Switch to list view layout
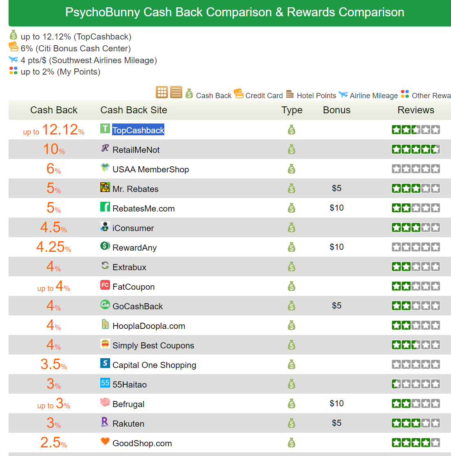This screenshot has height=456, width=451. click(x=176, y=93)
